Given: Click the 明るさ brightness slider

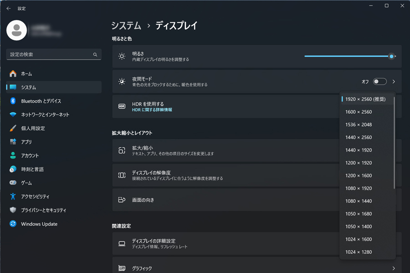Looking at the screenshot, I should pos(350,56).
